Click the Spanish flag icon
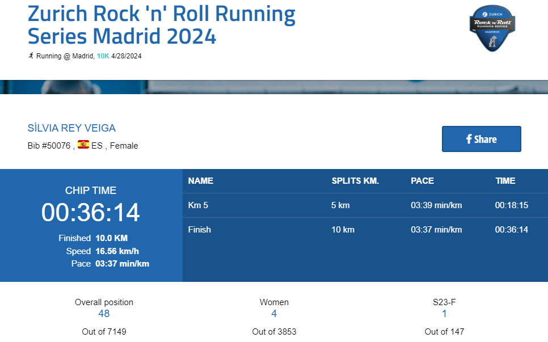Viewport: 548px width, 342px height. coord(83,145)
